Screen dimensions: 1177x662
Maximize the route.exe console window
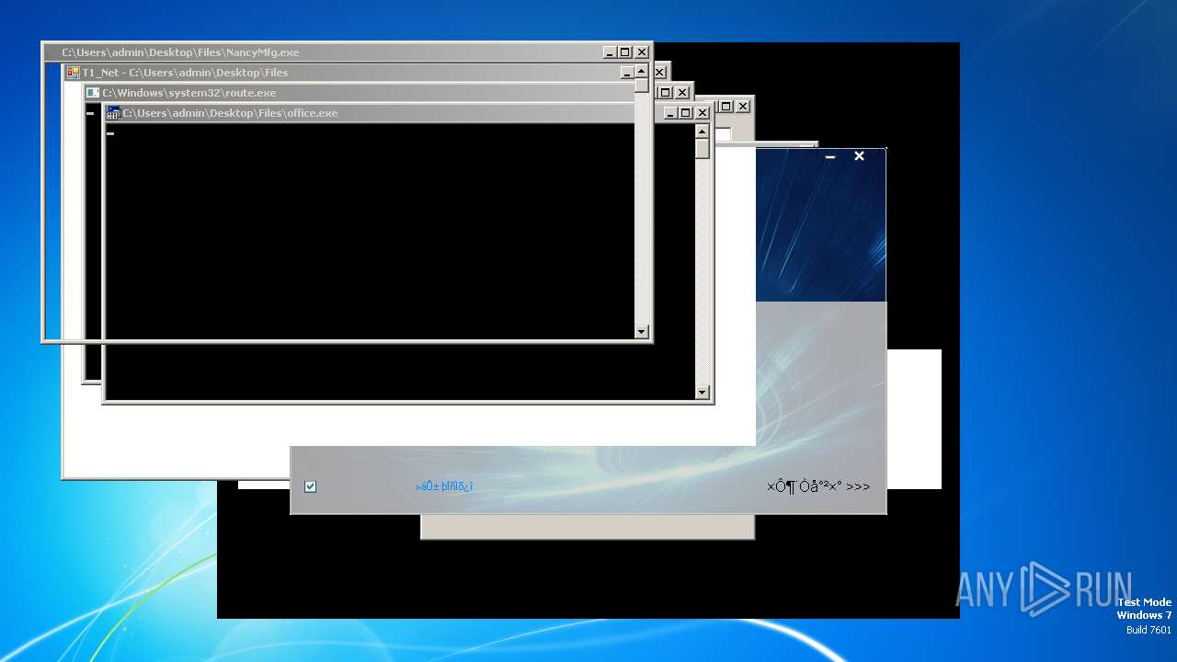coord(666,93)
